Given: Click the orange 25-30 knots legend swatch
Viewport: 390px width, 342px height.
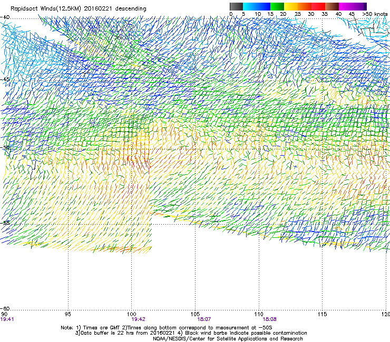Looking at the screenshot, I should coord(305,6).
